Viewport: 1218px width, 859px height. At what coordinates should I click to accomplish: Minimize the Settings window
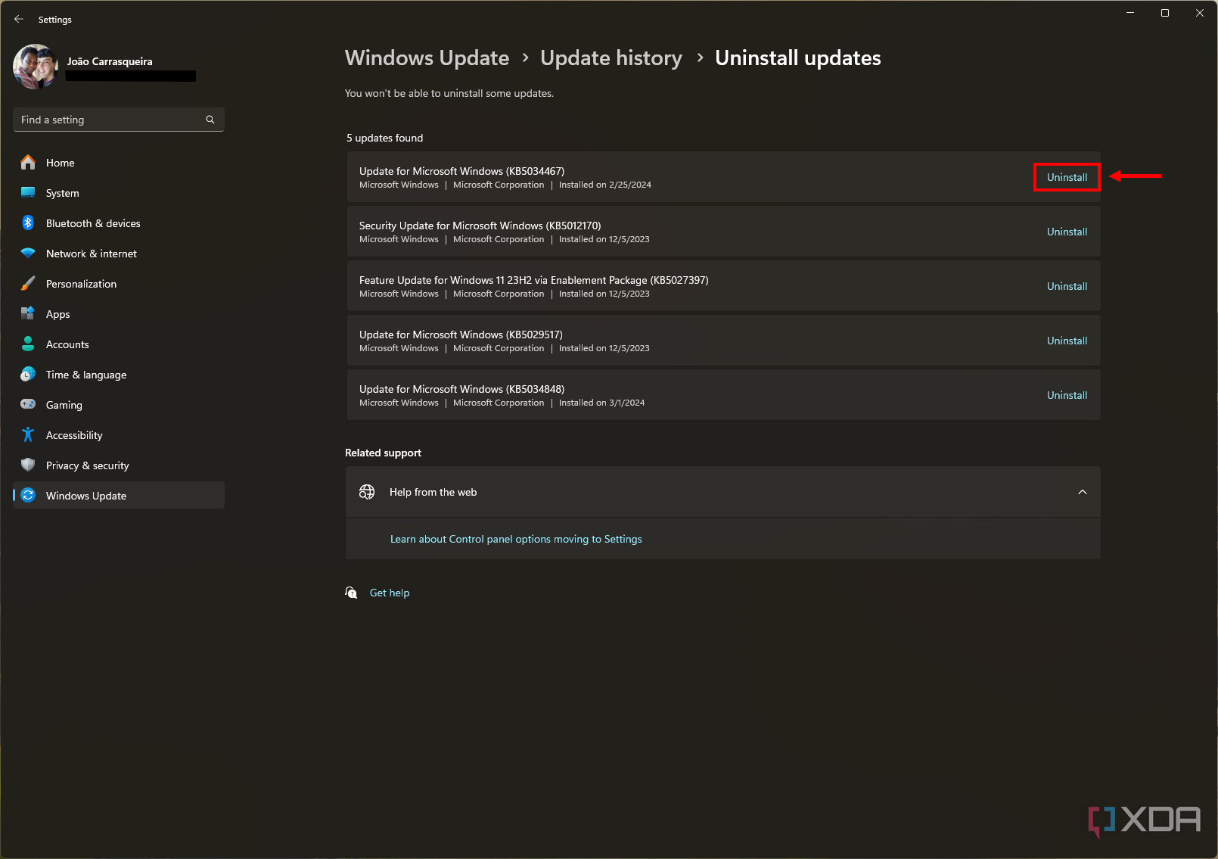[x=1130, y=13]
